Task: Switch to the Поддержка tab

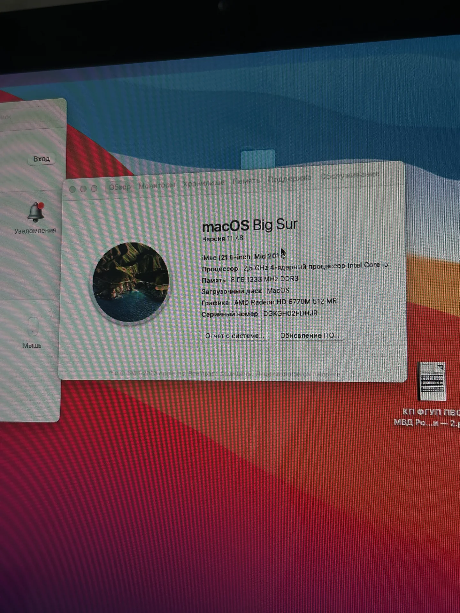Action: [x=289, y=178]
